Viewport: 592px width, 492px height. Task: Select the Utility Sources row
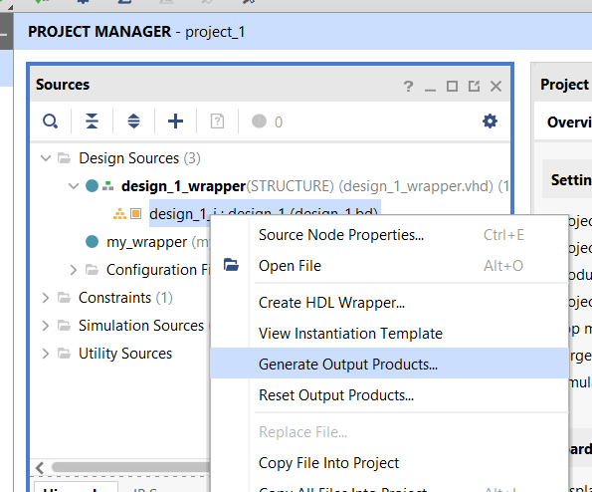[x=125, y=354]
